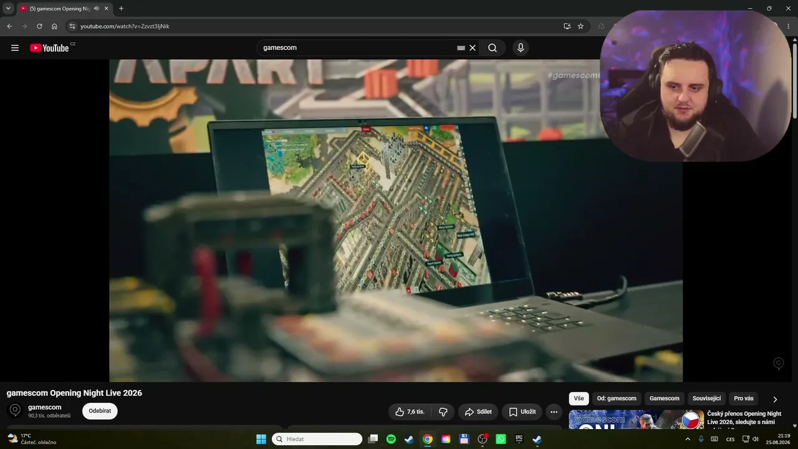Screen dimensions: 798x449
Task: Like the video with 7,6 tis. likes
Action: (410, 412)
